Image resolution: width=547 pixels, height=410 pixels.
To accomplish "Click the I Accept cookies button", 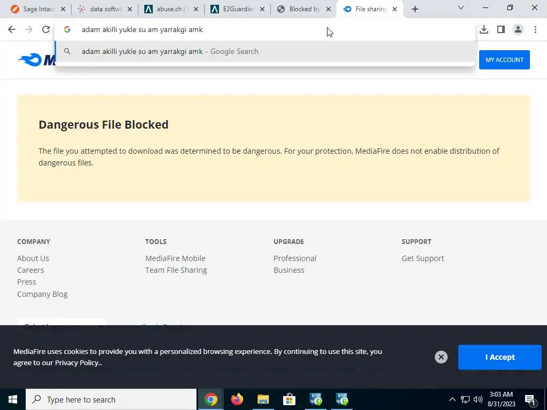I will (499, 357).
